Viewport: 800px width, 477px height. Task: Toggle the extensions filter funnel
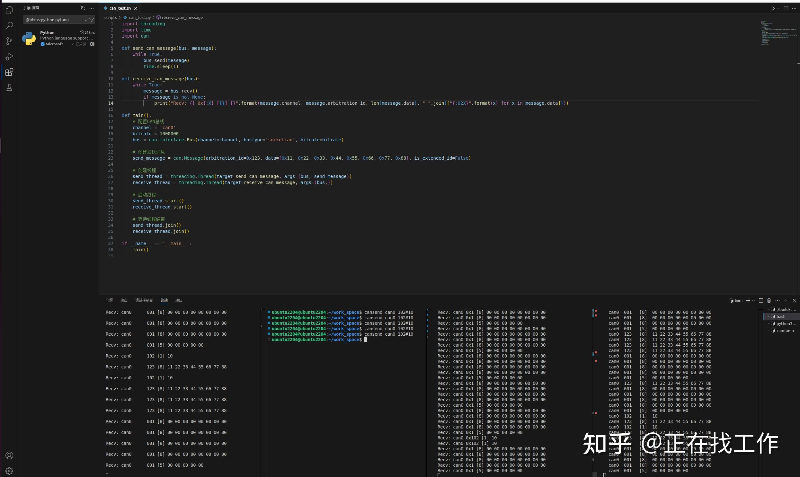[92, 20]
